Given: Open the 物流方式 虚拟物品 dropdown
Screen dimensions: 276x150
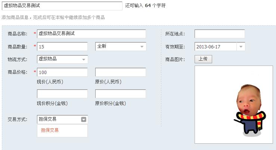Looking at the screenshot, I should tap(62, 59).
